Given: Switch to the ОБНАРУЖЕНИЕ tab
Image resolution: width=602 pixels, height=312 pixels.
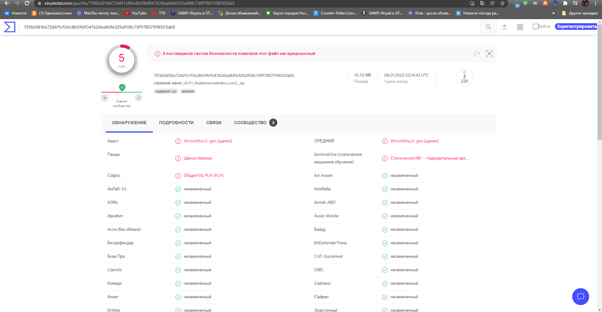Looking at the screenshot, I should [129, 123].
